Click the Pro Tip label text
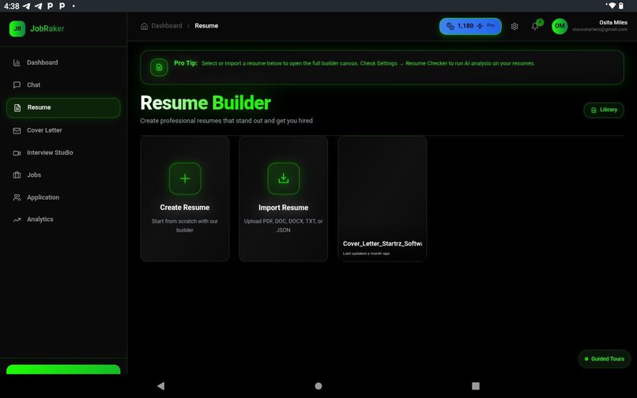 (x=186, y=63)
